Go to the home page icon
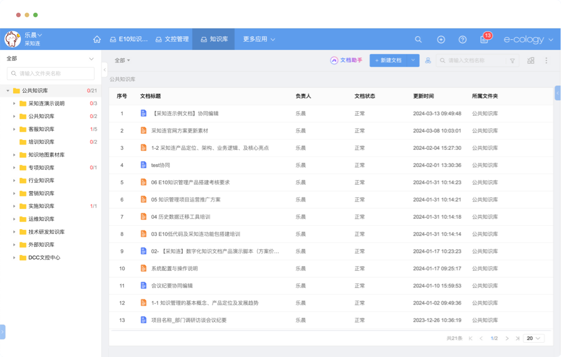561x357 pixels. (x=97, y=40)
